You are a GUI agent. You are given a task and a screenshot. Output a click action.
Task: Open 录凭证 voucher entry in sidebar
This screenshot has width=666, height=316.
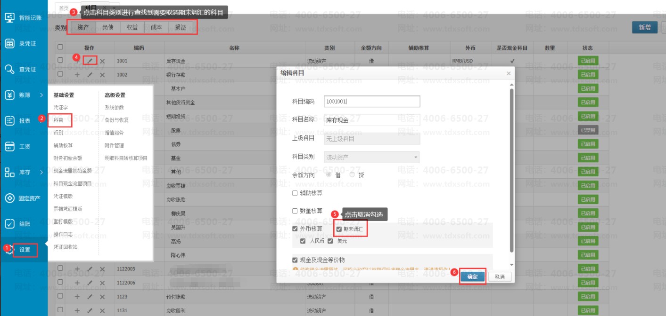pyautogui.click(x=24, y=43)
